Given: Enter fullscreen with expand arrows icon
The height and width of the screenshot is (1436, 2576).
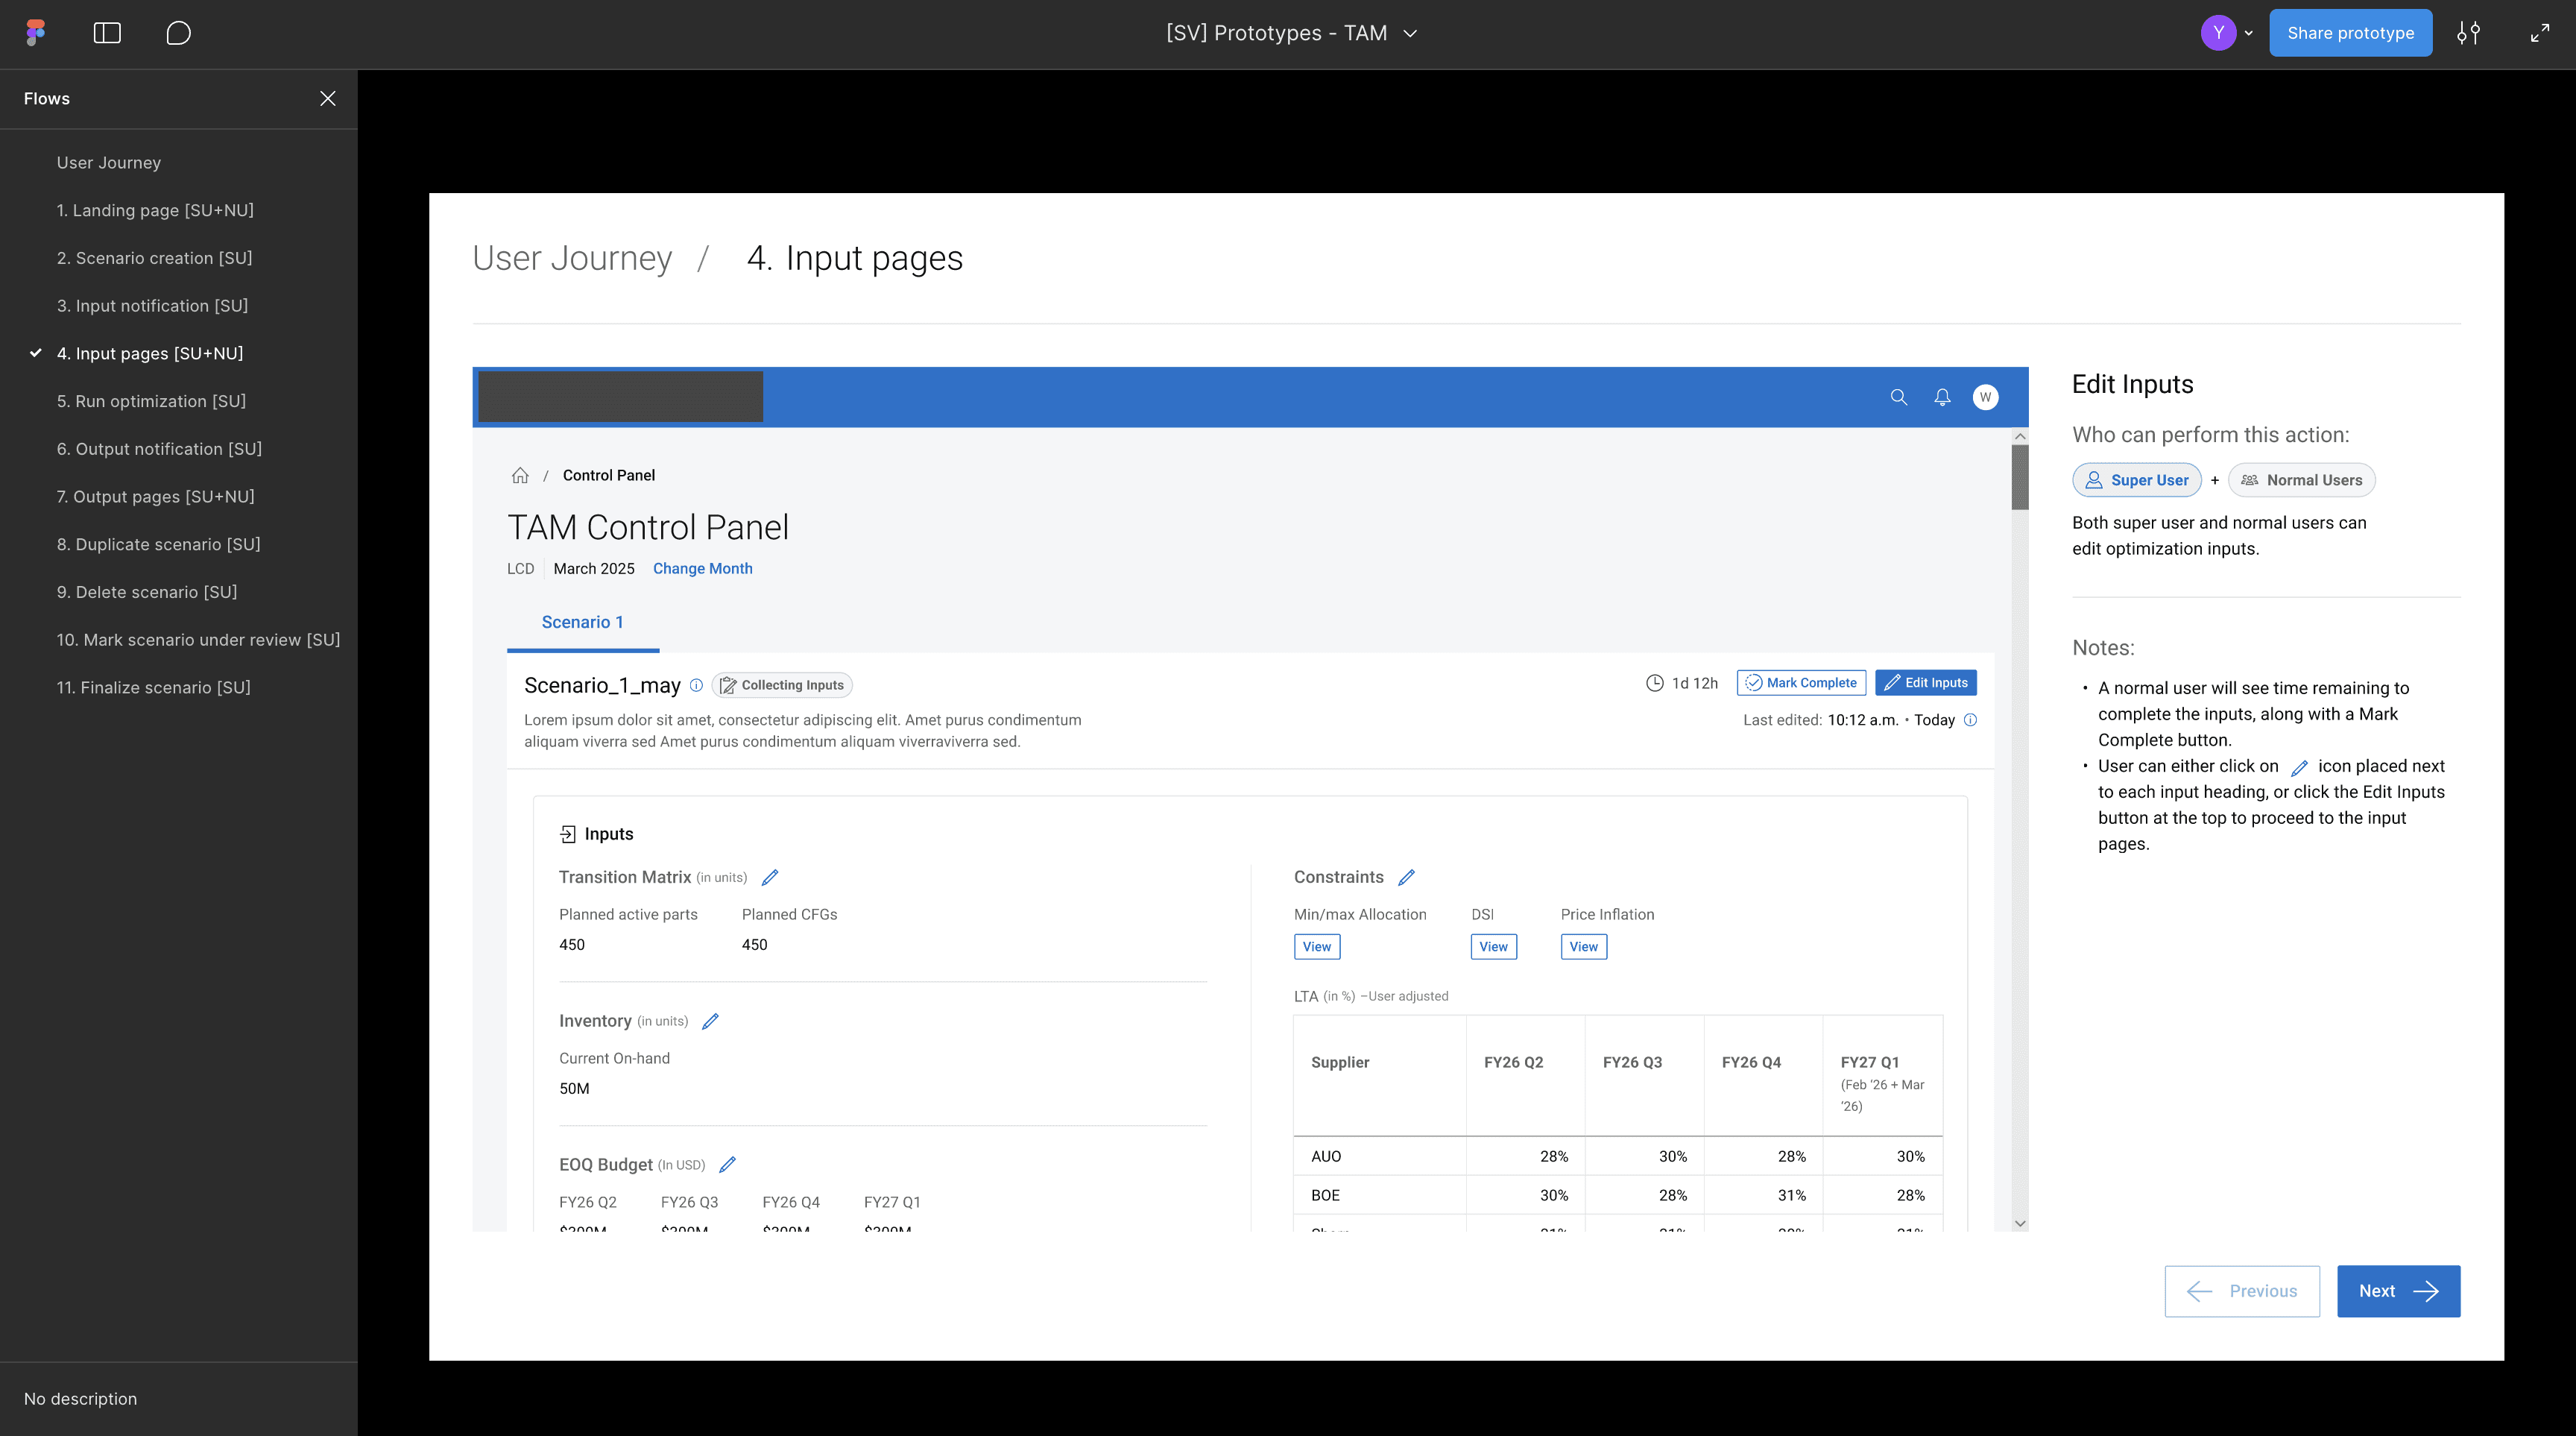Looking at the screenshot, I should (2539, 33).
